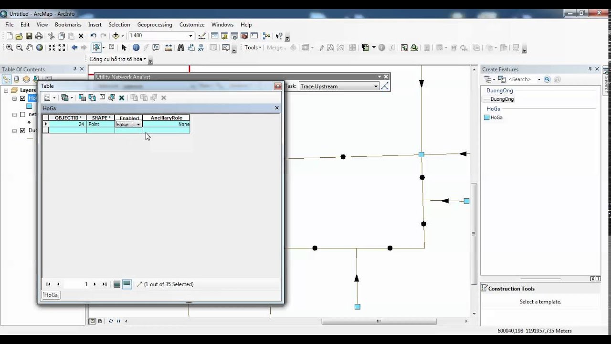Image resolution: width=611 pixels, height=344 pixels.
Task: Click the OBJECTID column header
Action: [x=67, y=118]
